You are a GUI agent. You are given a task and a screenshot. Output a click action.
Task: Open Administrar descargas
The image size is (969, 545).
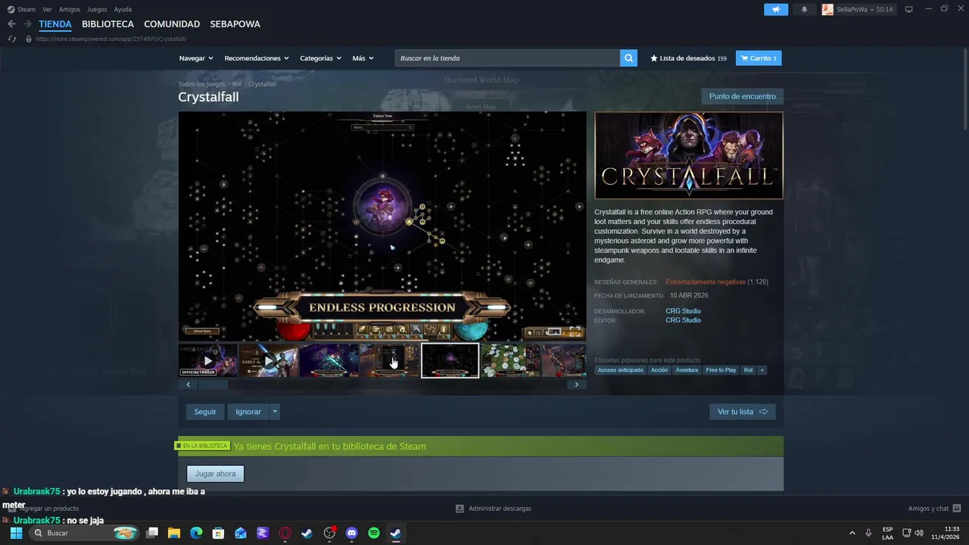494,509
